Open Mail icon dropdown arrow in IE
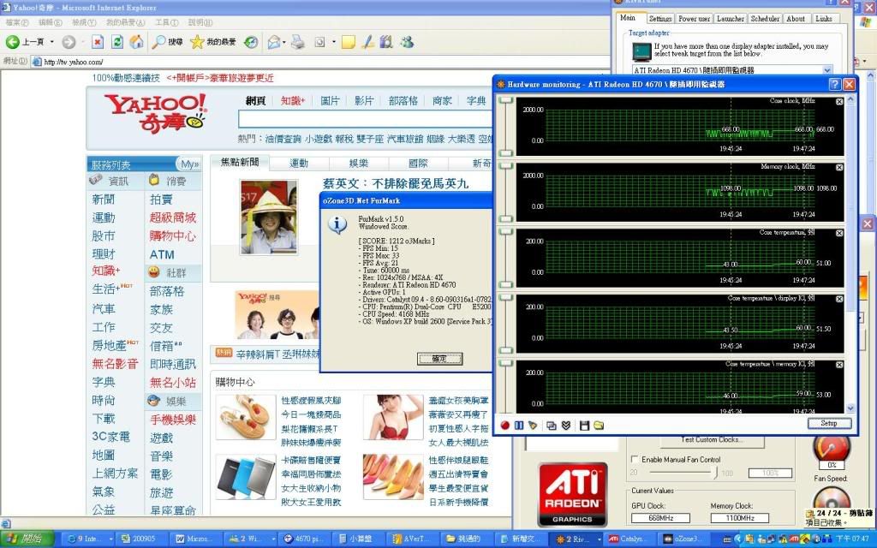The height and width of the screenshot is (548, 877). point(283,42)
